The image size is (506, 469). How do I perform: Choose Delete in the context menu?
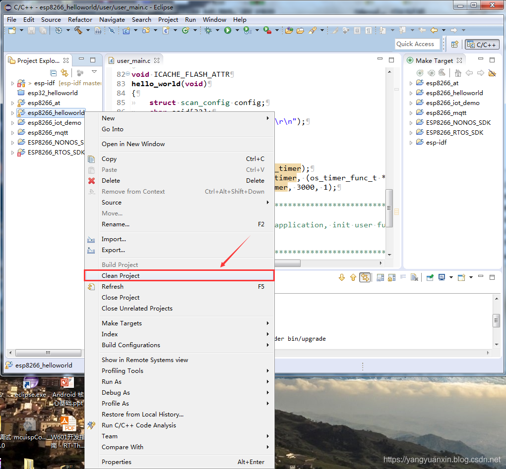coord(179,181)
